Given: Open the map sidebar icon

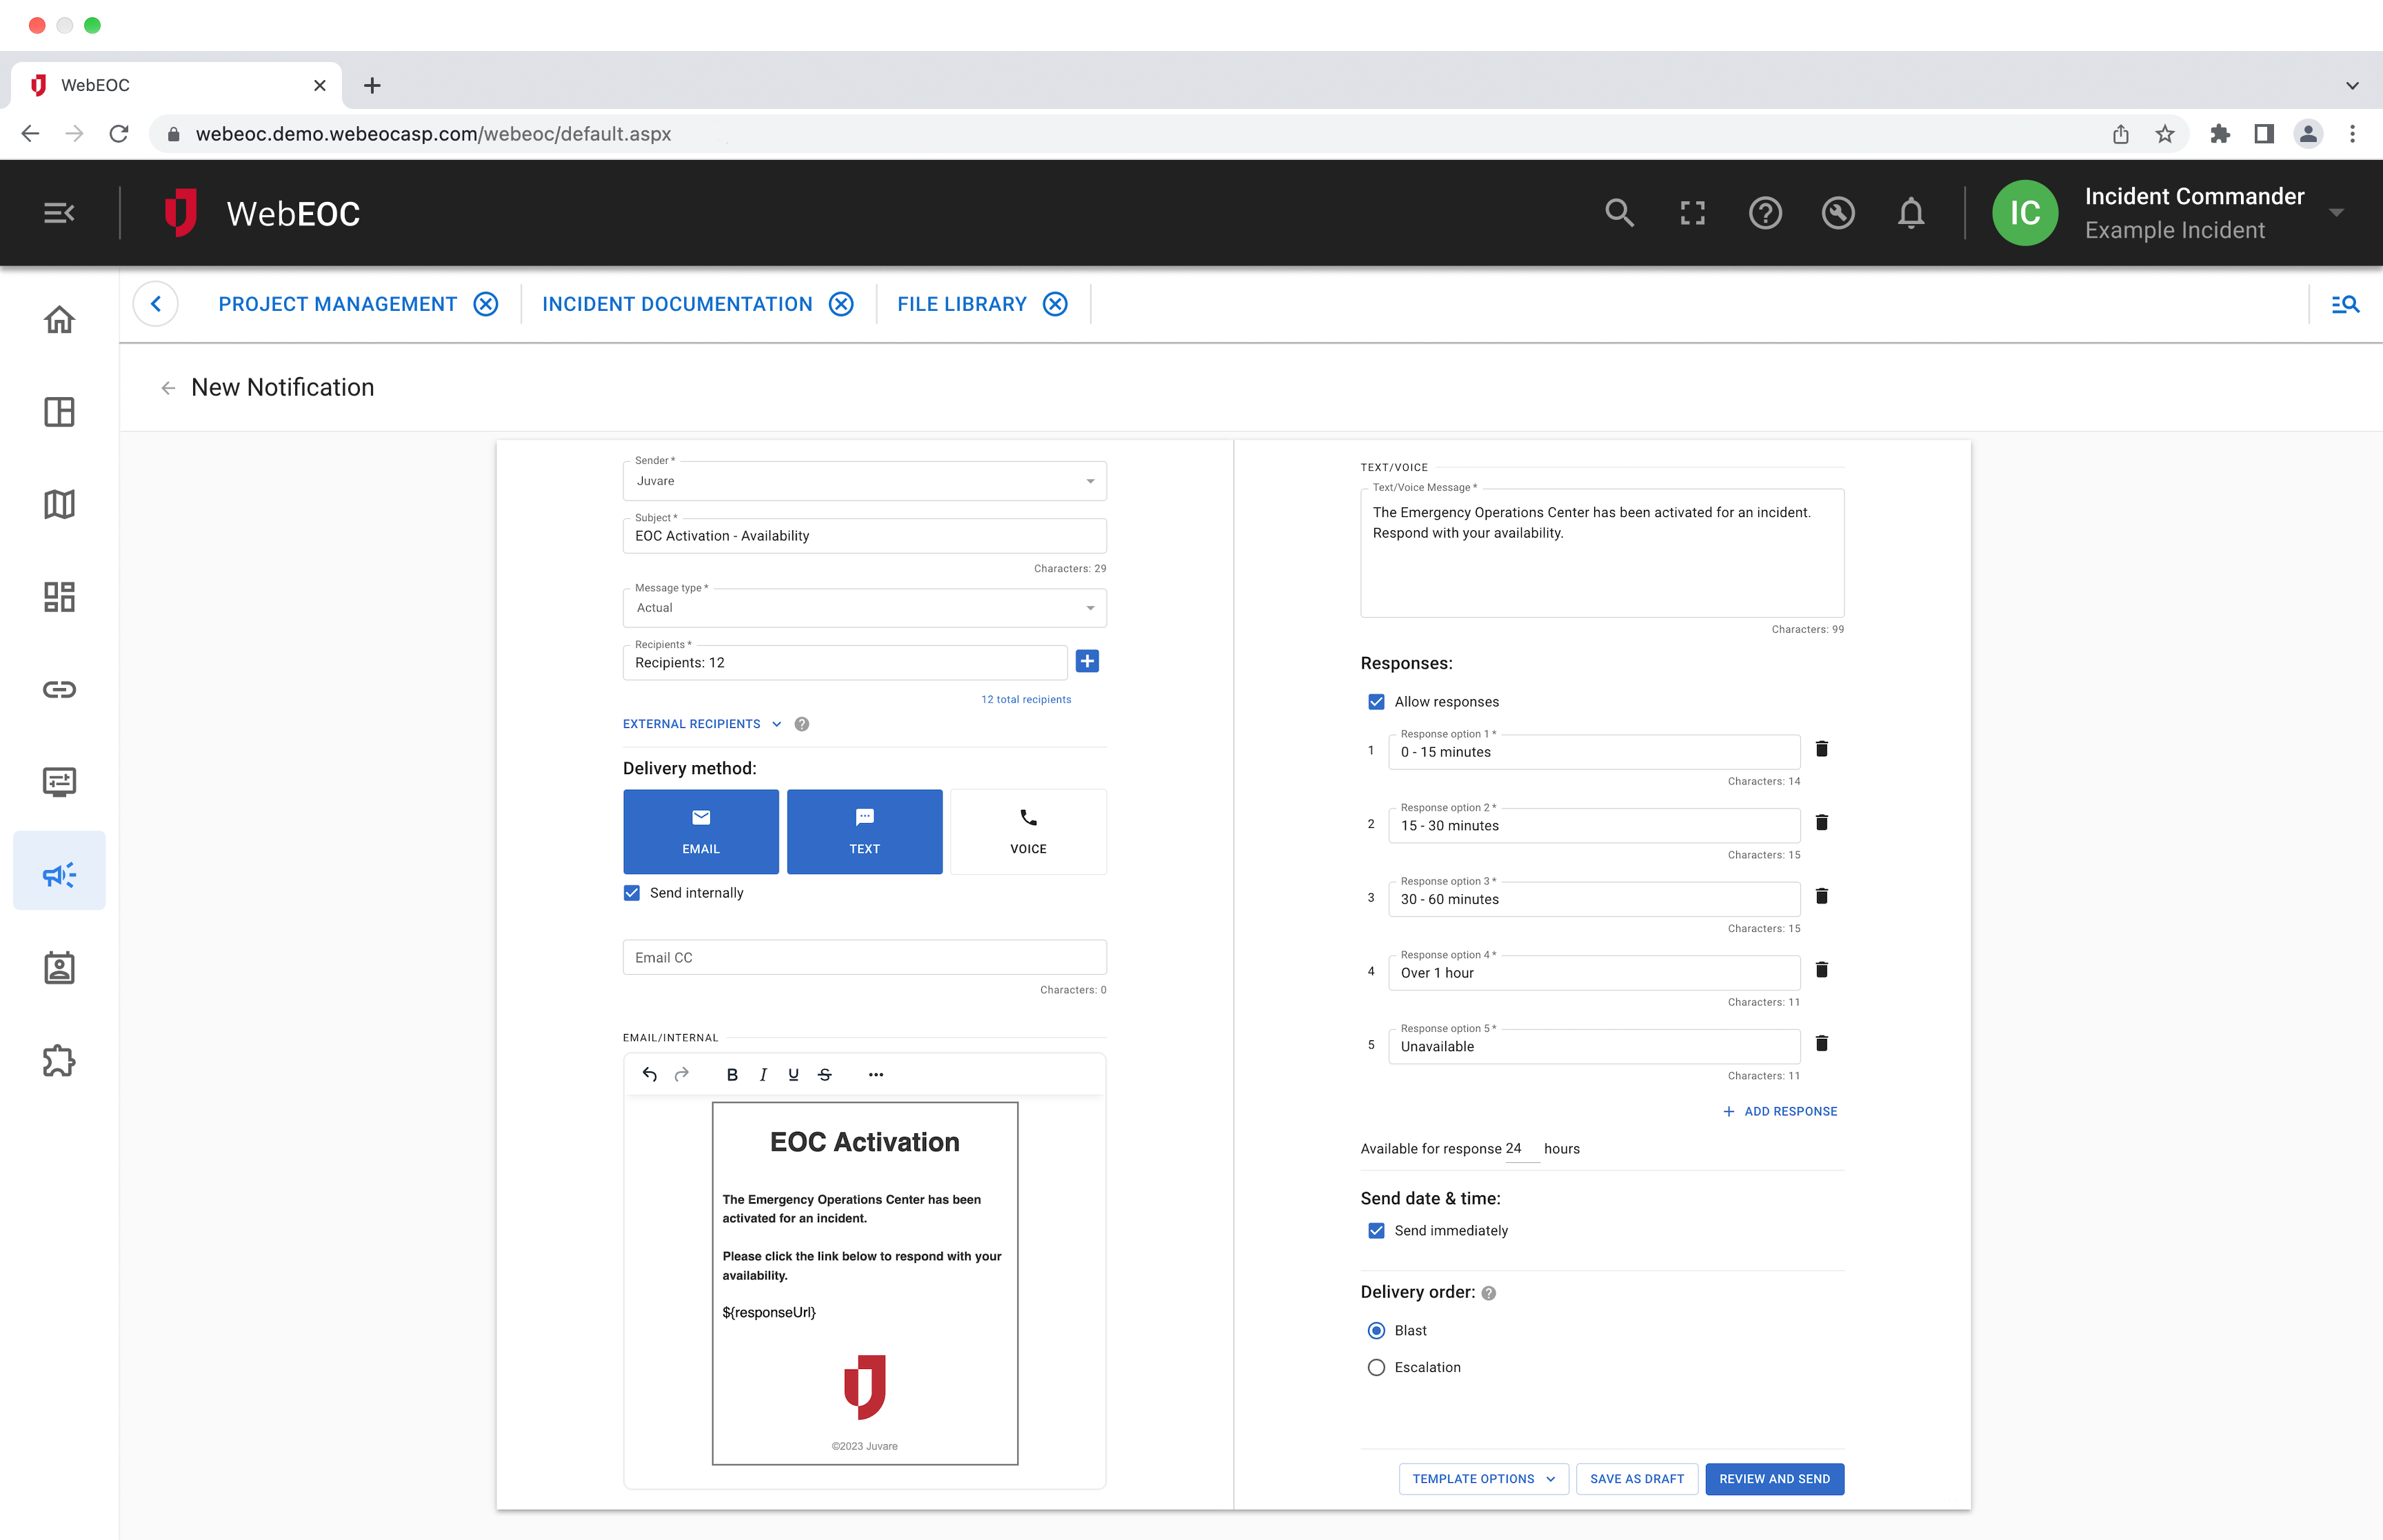Looking at the screenshot, I should (59, 504).
